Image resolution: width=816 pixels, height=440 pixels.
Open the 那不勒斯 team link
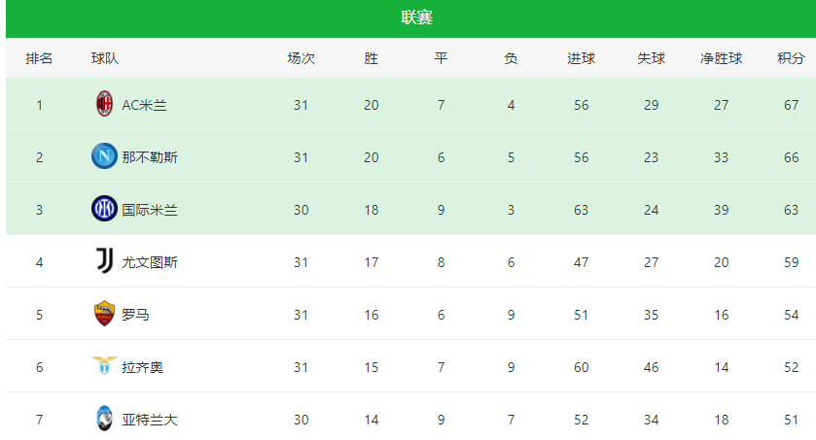(150, 157)
